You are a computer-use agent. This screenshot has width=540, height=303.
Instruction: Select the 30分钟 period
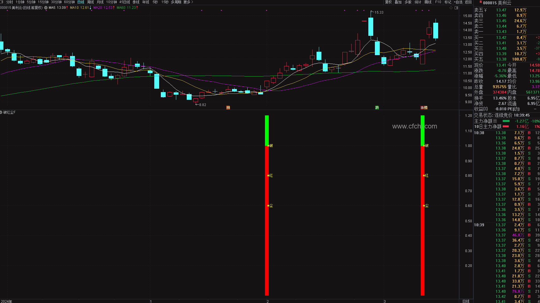[56, 2]
